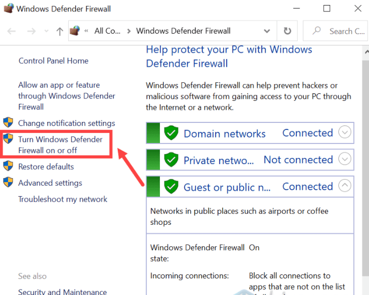The height and width of the screenshot is (295, 369).
Task: Refresh the Windows Defender Firewall page
Action: pyautogui.click(x=287, y=31)
